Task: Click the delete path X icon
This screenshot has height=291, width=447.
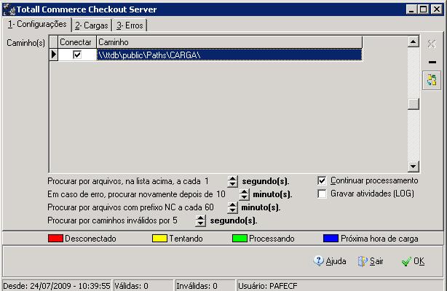Action: point(432,44)
